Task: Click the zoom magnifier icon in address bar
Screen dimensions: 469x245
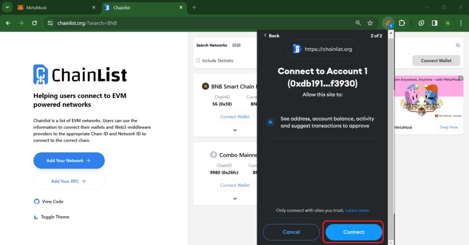Action: (x=358, y=23)
